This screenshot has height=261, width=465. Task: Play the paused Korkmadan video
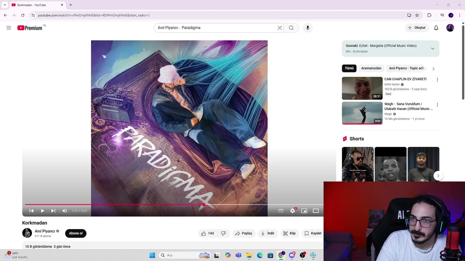click(x=43, y=211)
